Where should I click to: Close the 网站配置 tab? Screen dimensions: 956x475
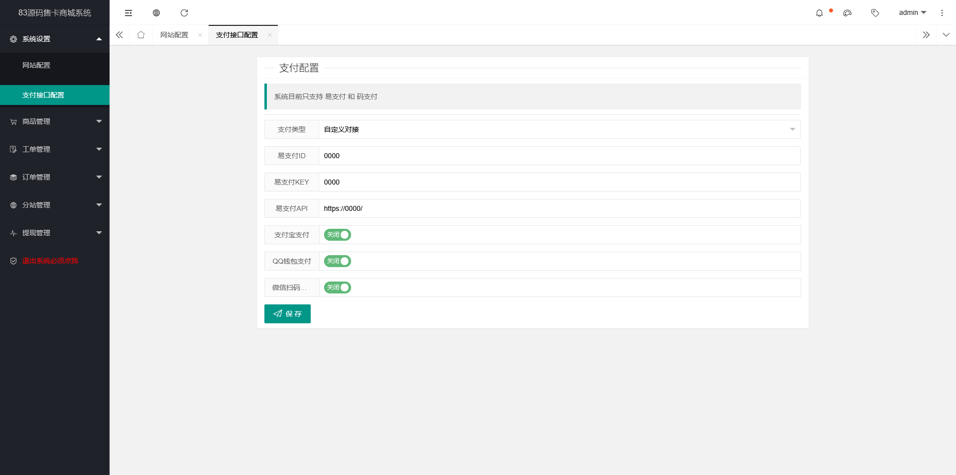200,35
